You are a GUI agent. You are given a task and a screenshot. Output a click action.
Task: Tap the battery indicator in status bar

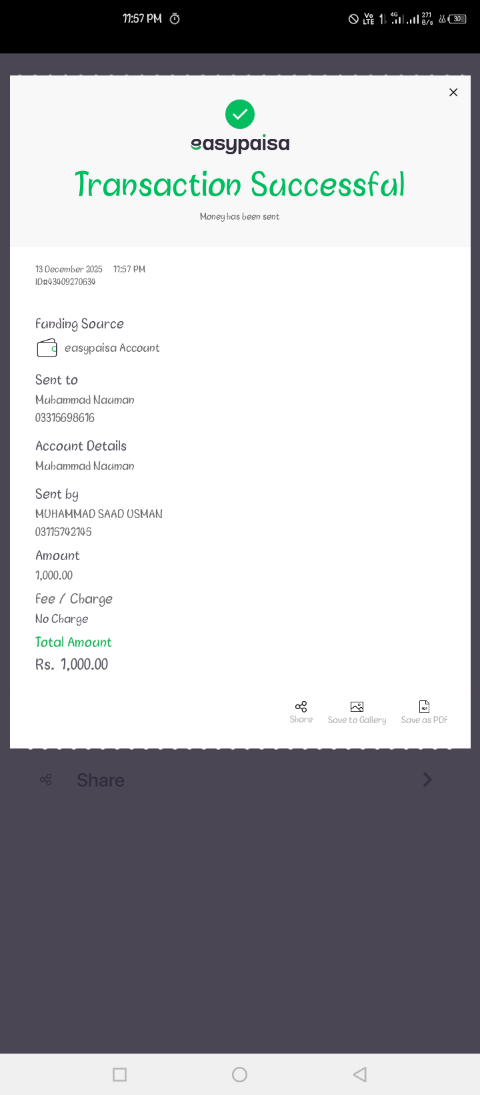pyautogui.click(x=457, y=19)
